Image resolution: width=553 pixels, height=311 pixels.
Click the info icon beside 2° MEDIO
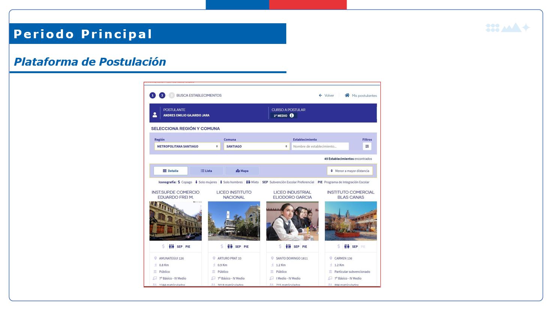tap(292, 116)
